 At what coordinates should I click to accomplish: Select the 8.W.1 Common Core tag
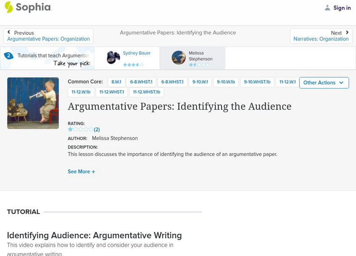117,82
